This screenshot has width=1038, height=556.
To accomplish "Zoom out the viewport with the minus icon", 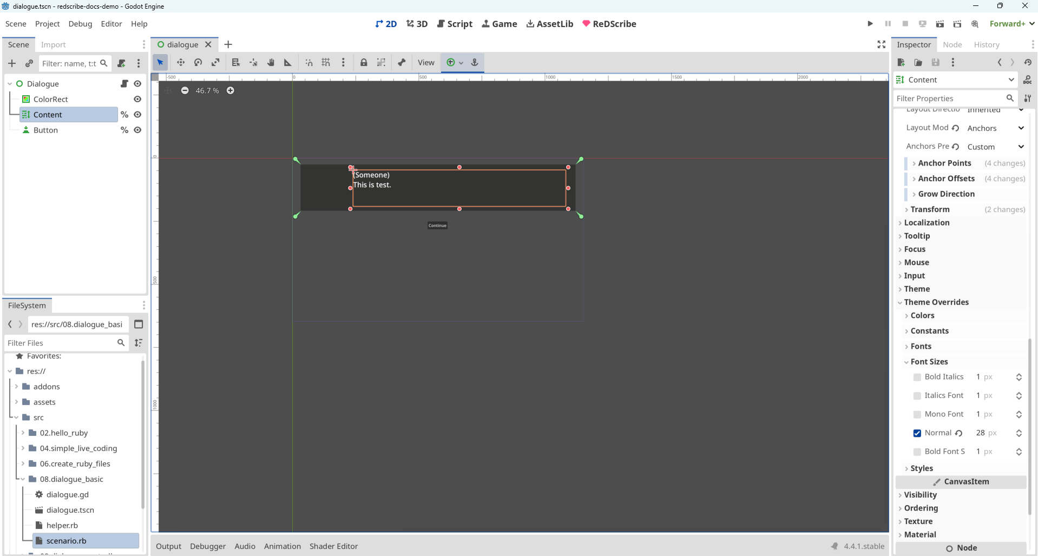I will click(x=185, y=90).
